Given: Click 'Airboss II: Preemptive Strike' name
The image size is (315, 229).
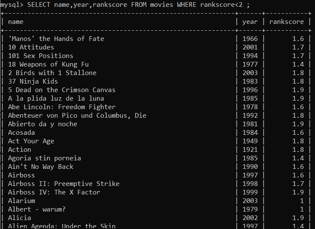Looking at the screenshot, I should (64, 184).
